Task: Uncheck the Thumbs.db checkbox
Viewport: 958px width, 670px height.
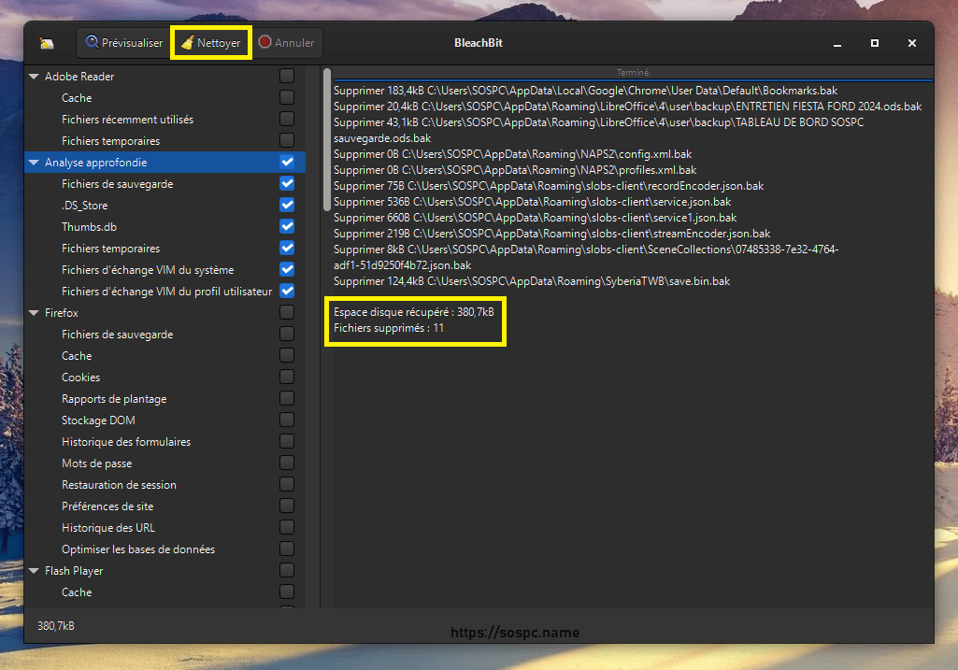Action: (x=287, y=227)
